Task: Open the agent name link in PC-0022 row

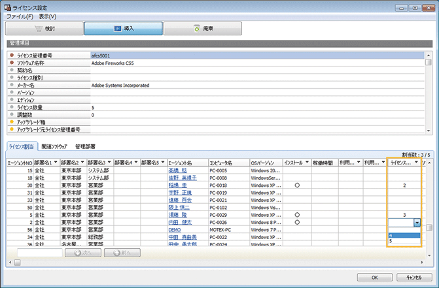Action: click(183, 237)
